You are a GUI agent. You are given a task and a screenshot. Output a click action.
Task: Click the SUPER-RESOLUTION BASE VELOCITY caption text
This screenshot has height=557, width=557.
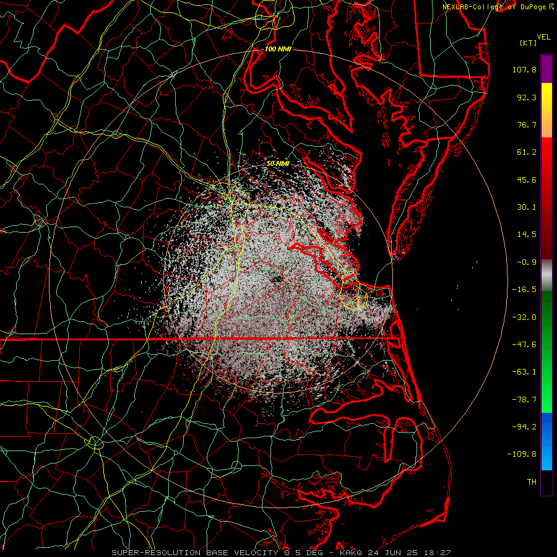point(195,553)
